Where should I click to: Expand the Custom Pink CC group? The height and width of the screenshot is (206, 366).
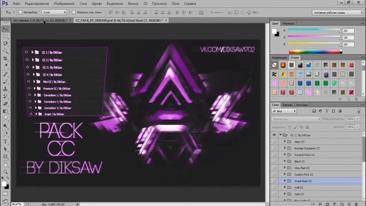[x=285, y=174]
